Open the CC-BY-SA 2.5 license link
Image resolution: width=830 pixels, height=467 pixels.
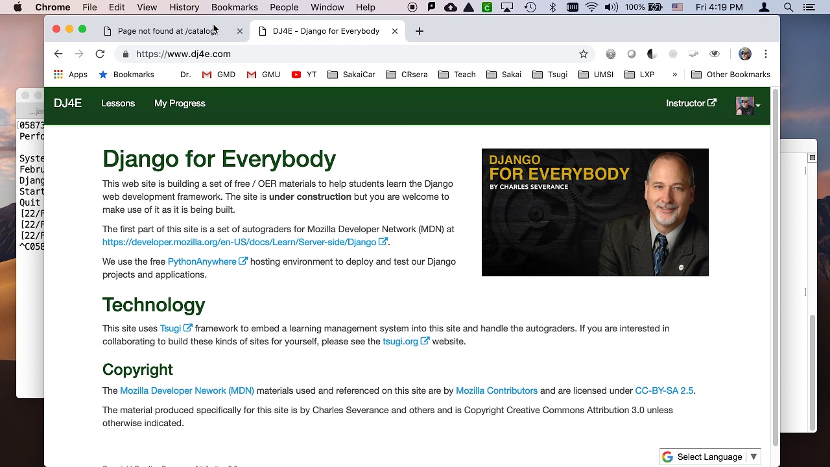pos(664,390)
